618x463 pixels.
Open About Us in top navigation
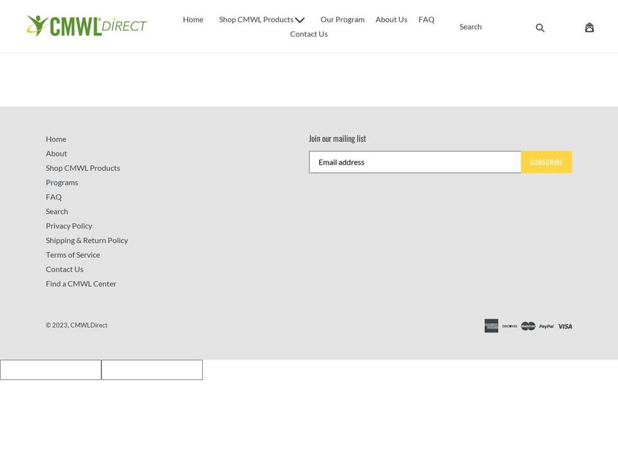pyautogui.click(x=391, y=20)
